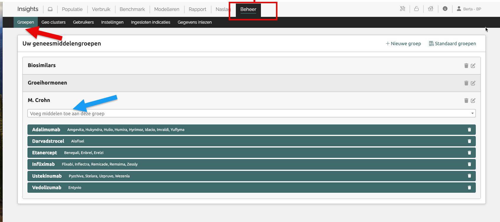Viewport: 500px width, 222px height.
Task: Open Gebruikers submenu
Action: click(84, 22)
